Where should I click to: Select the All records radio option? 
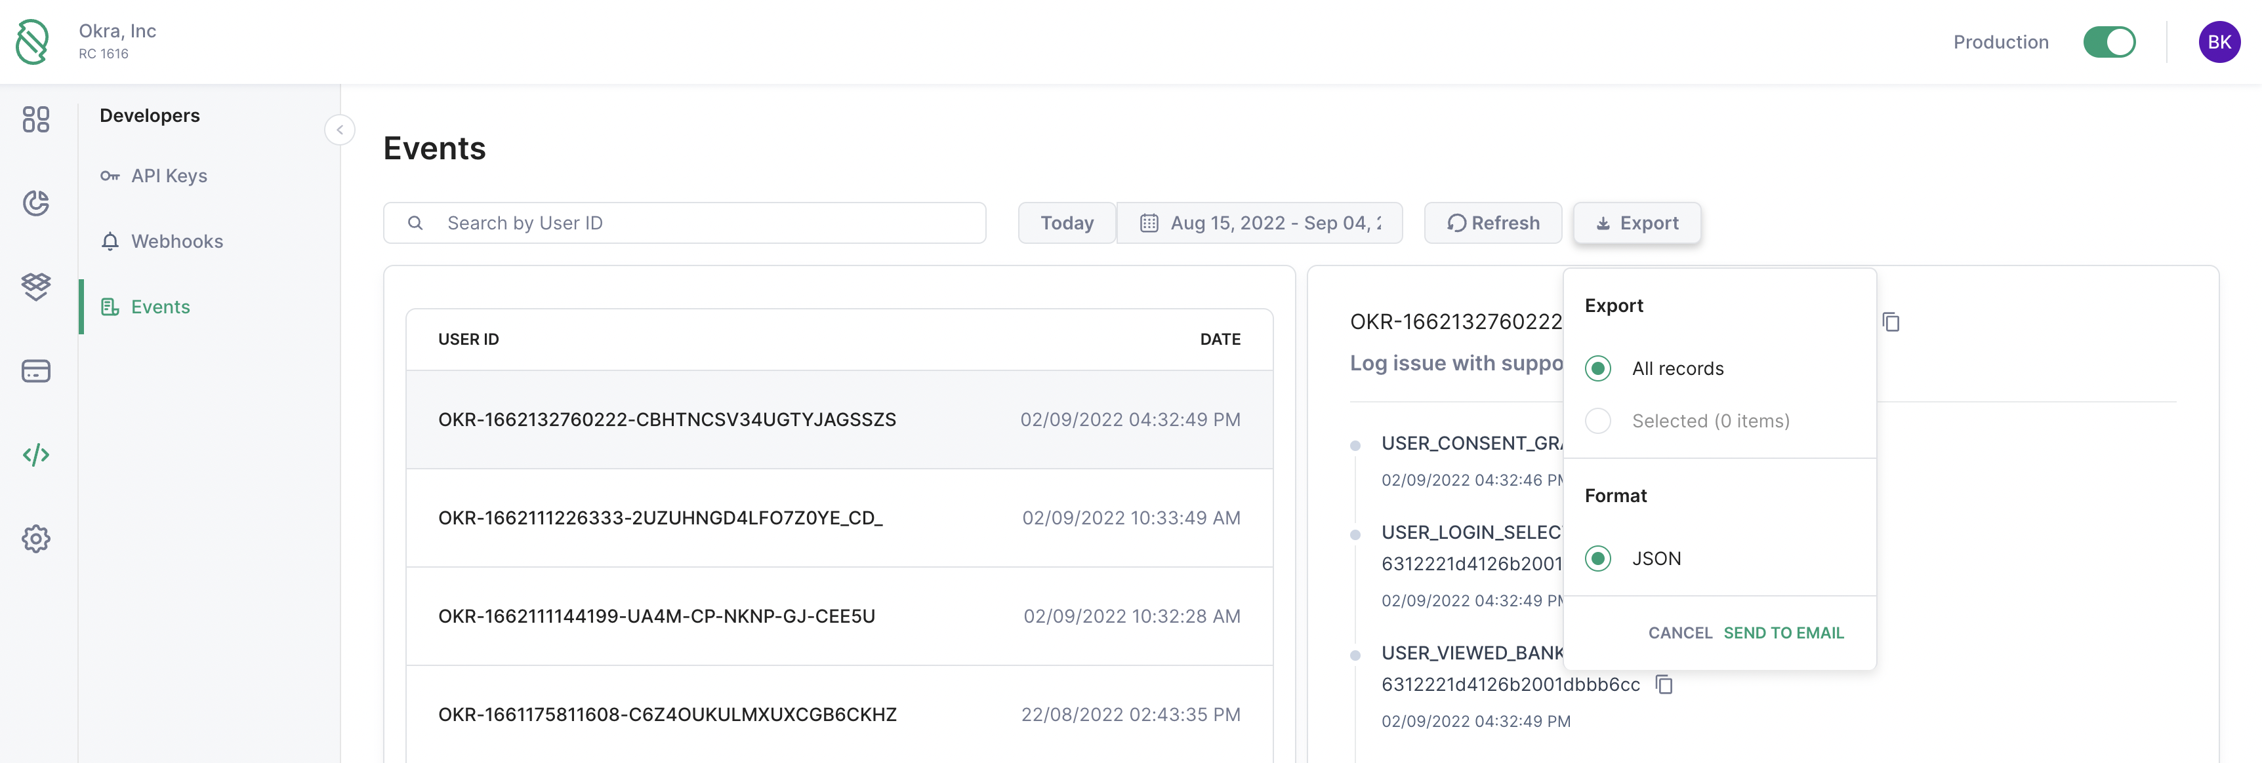1597,368
